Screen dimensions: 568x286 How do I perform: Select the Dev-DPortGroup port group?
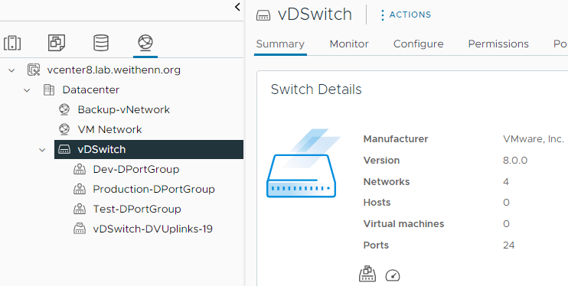coord(136,170)
